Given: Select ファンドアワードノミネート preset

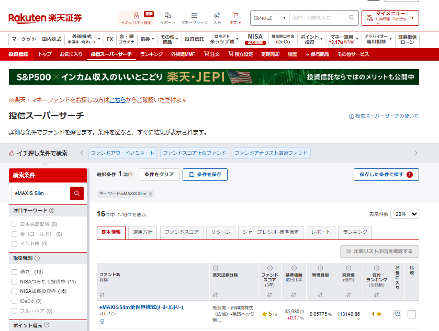Looking at the screenshot, I should (x=122, y=153).
